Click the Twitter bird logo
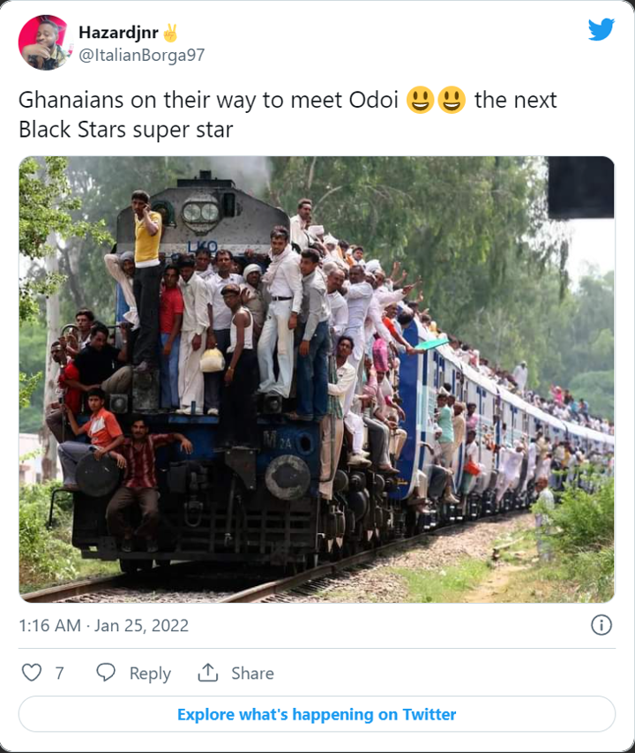This screenshot has width=635, height=753. coord(601,29)
